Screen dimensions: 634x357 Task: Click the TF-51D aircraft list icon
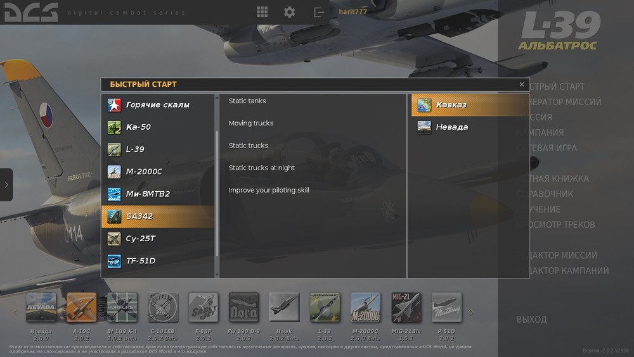[x=114, y=261]
